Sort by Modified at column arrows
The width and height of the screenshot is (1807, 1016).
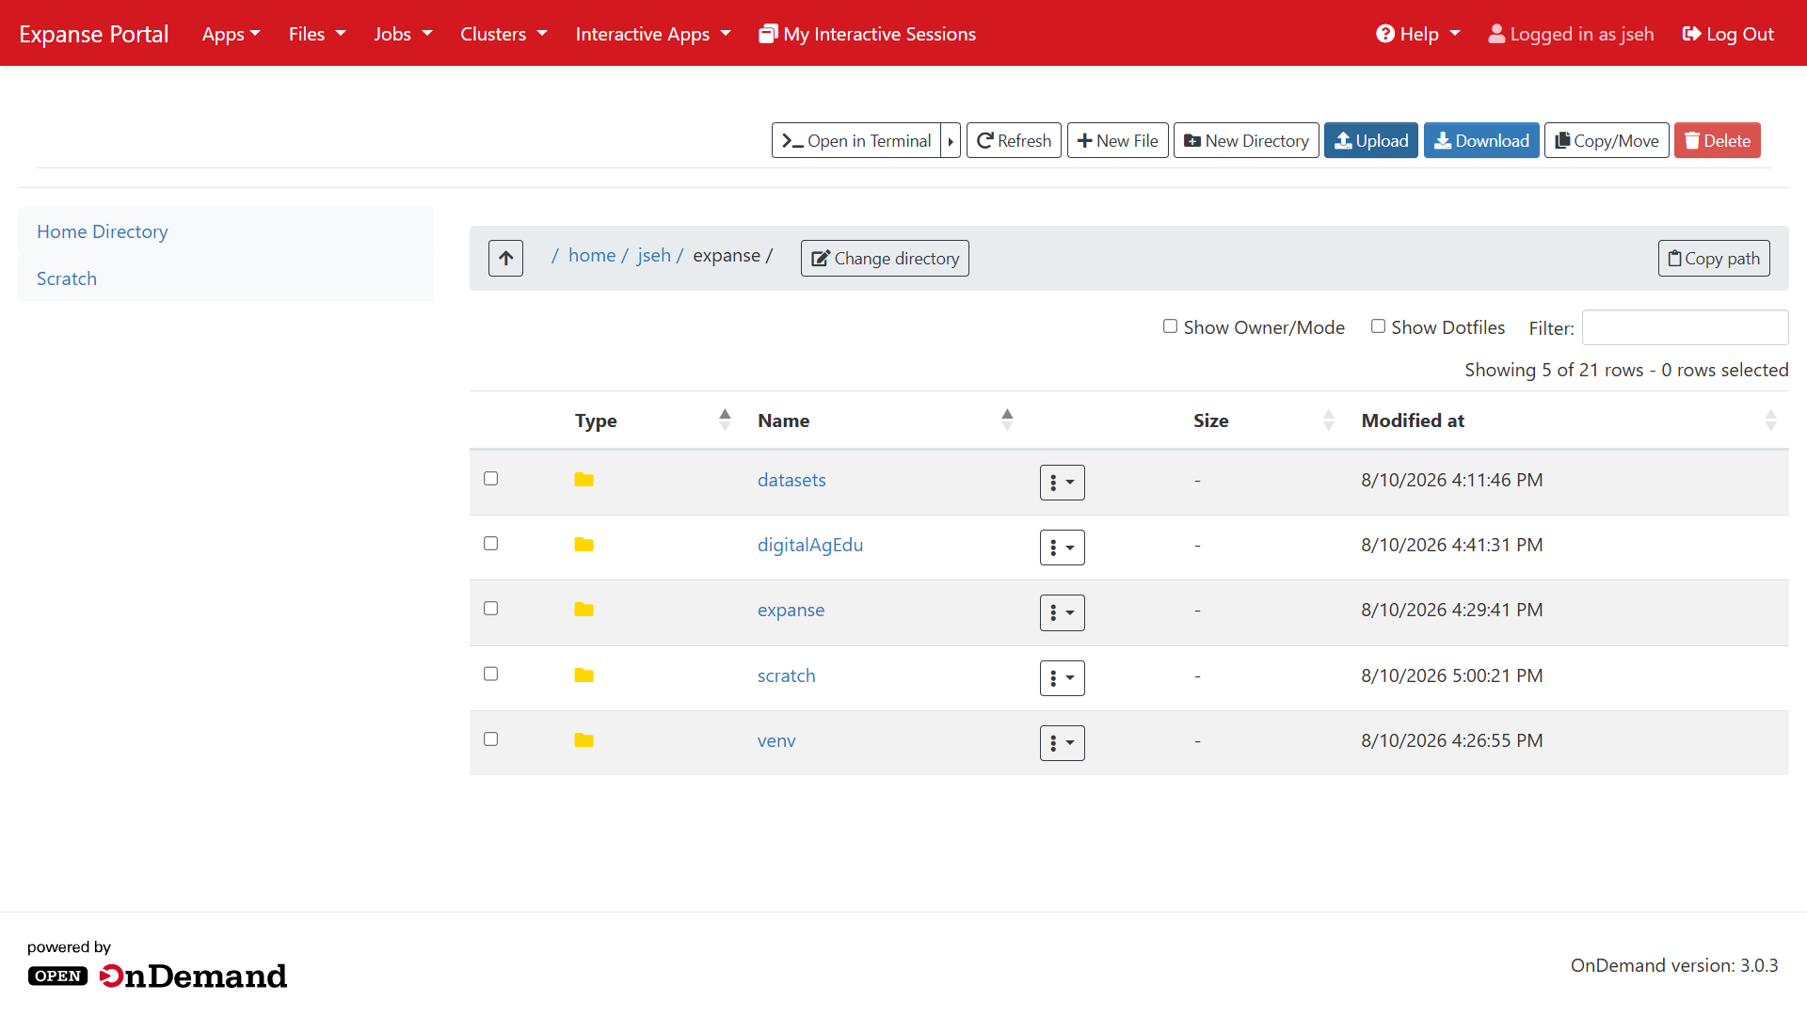[1771, 420]
